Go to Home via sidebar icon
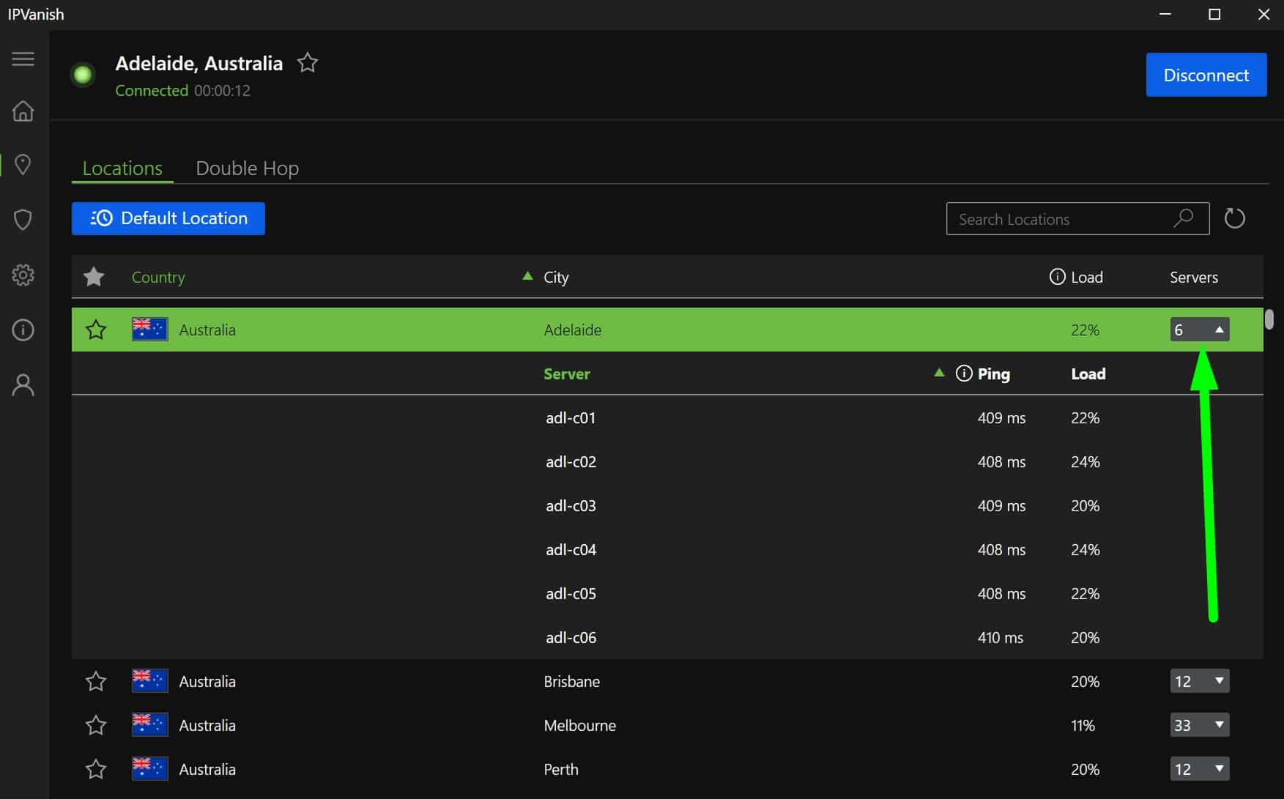 click(x=23, y=111)
